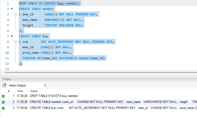Click VARCHAR(10) on line 4

54,20
